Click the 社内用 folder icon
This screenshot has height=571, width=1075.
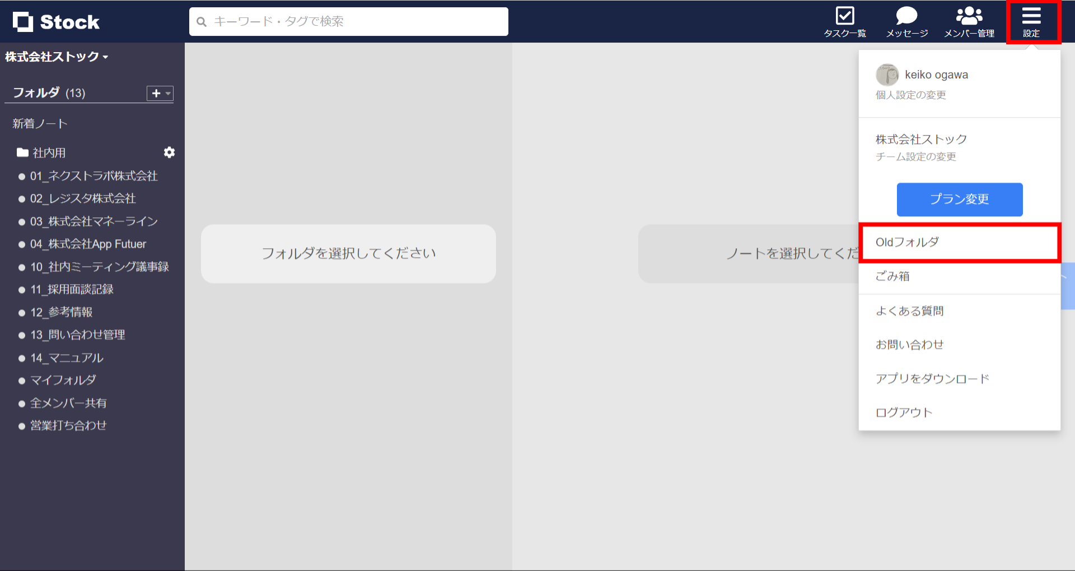22,152
